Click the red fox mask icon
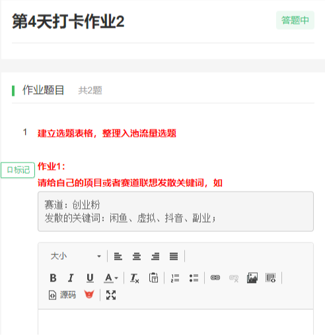The image size is (325, 335). coord(89,295)
